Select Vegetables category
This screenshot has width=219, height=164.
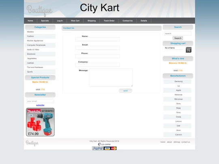(40, 58)
